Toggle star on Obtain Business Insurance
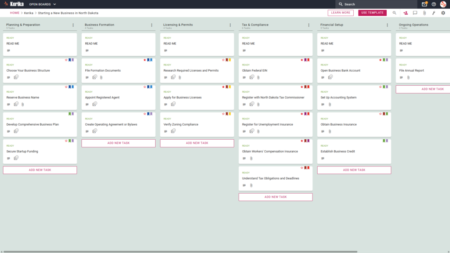The width and height of the screenshot is (450, 253). (380, 114)
